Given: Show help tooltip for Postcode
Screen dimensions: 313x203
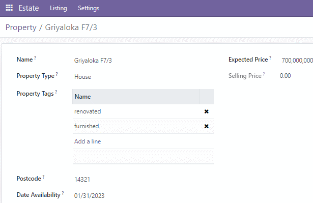Looking at the screenshot, I should (44, 177).
